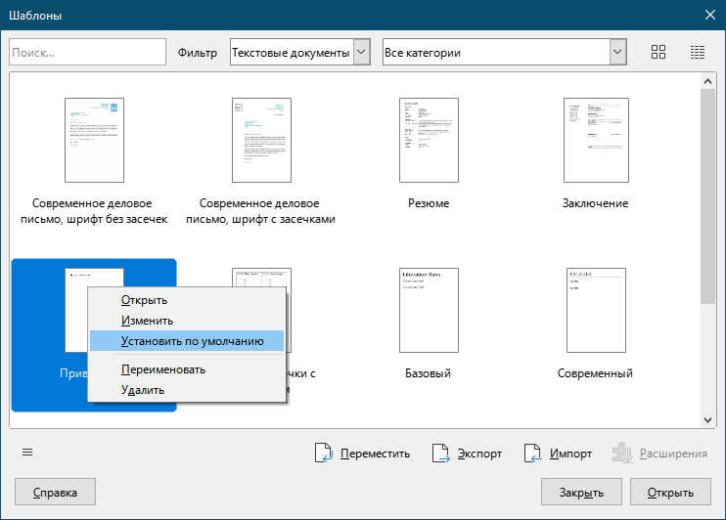Select the Заключение template thumbnail
The height and width of the screenshot is (520, 726).
coord(596,140)
